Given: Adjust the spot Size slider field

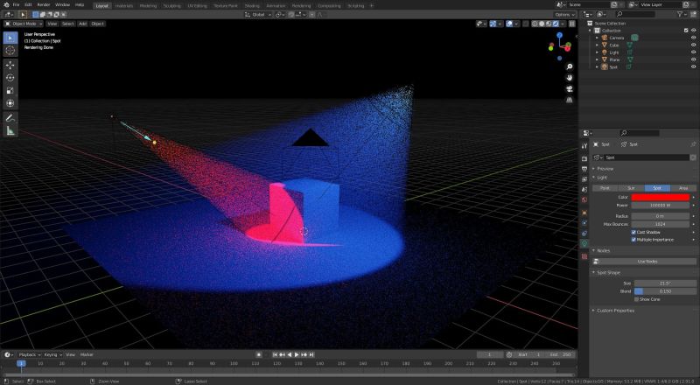Looking at the screenshot, I should point(665,283).
